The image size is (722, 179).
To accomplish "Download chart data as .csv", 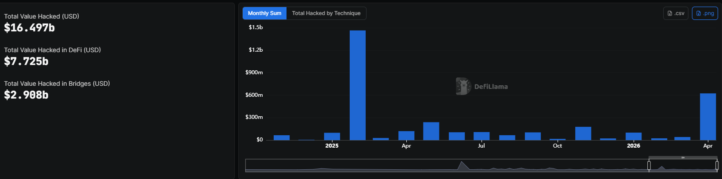I will click(676, 13).
